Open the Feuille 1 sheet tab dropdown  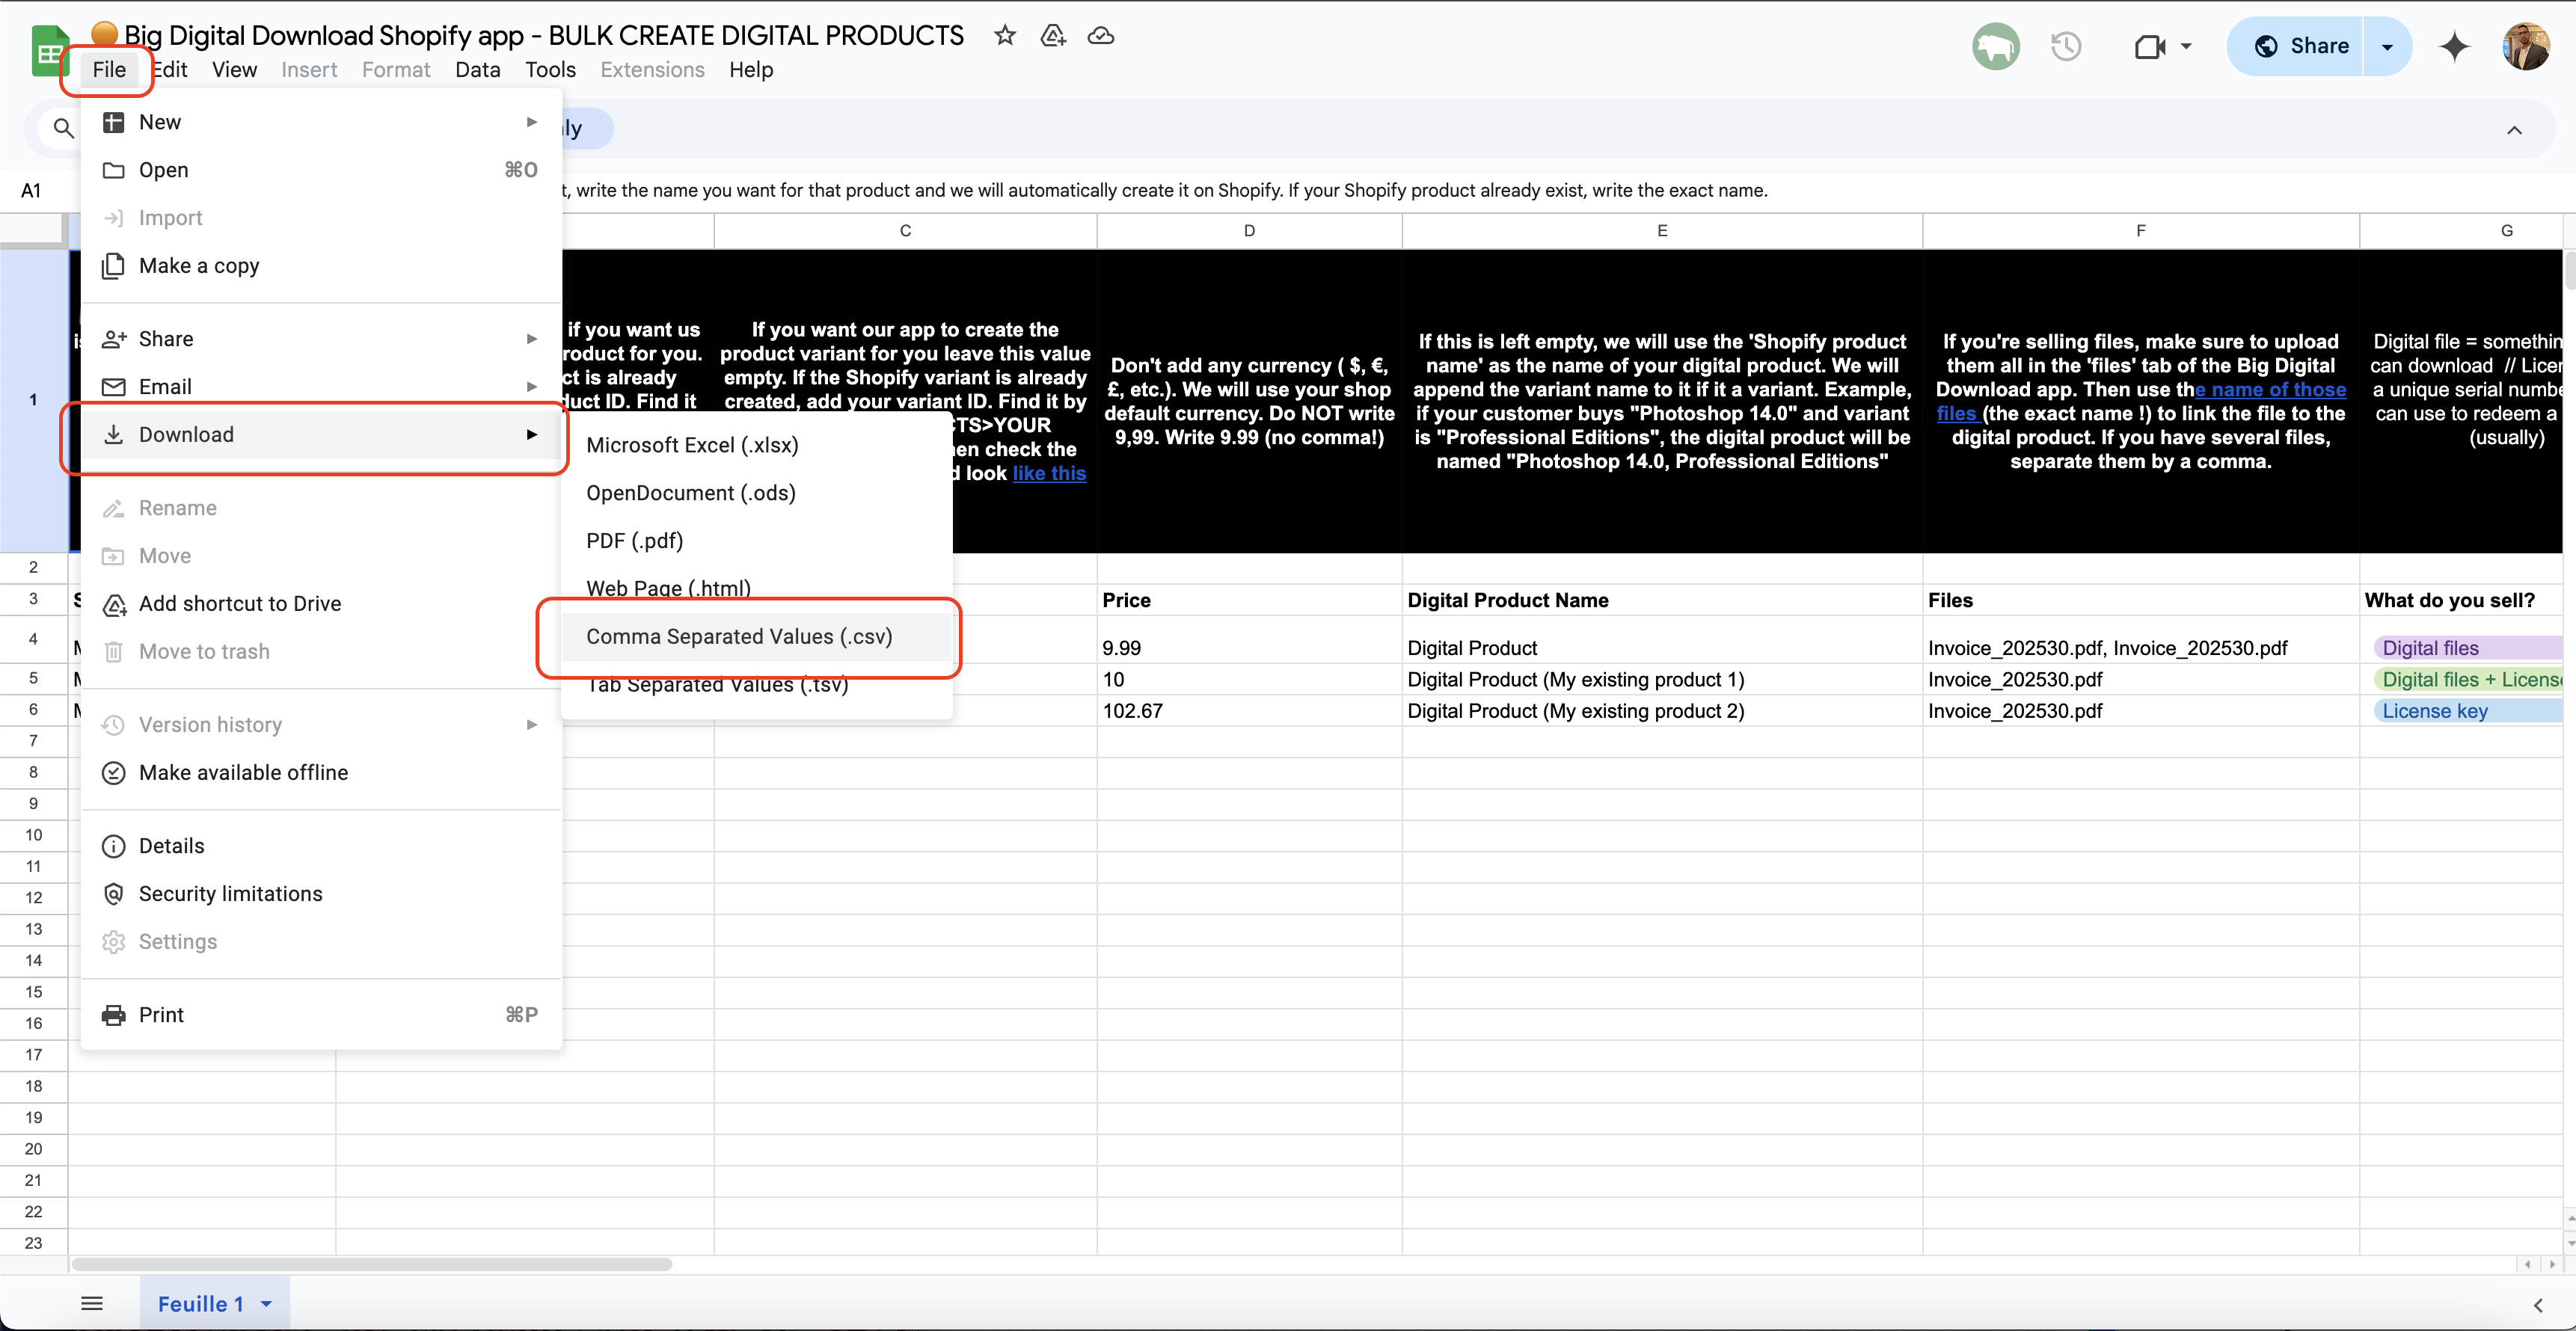coord(266,1304)
